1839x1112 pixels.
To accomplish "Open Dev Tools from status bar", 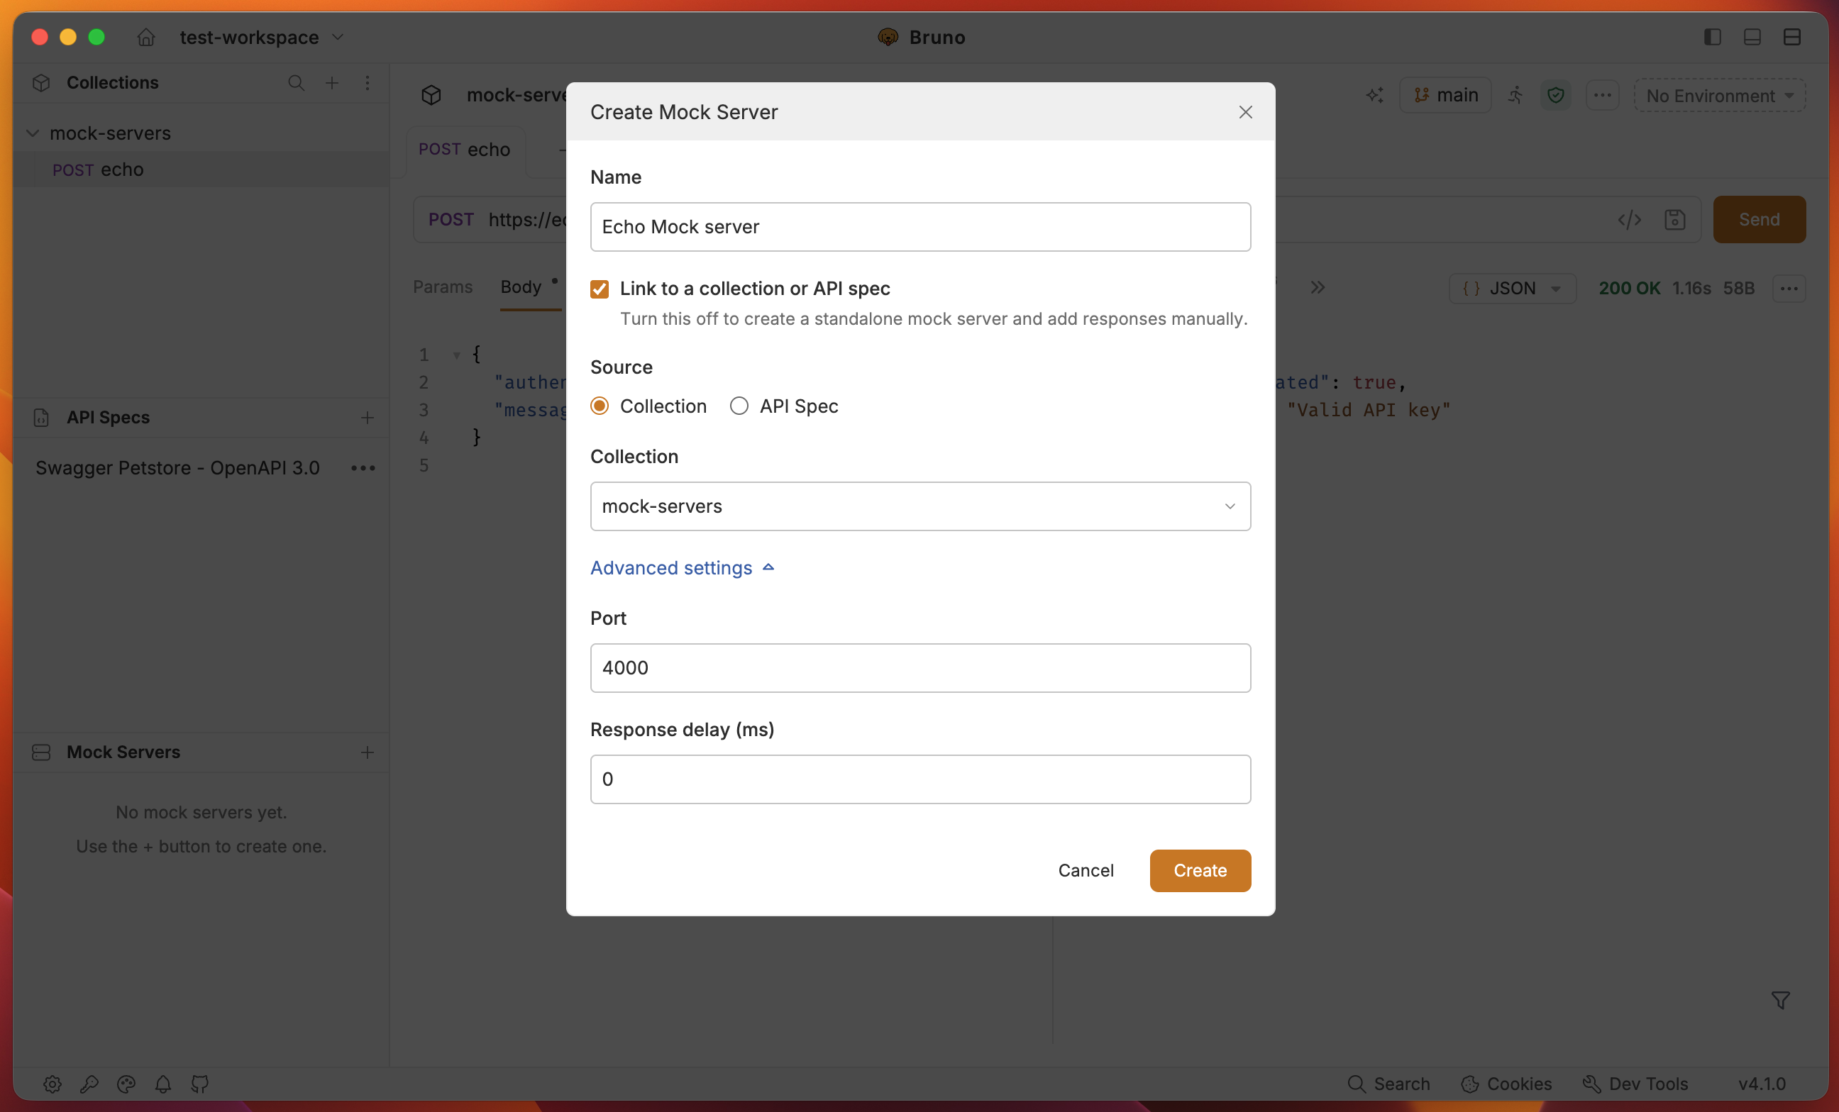I will pyautogui.click(x=1635, y=1084).
